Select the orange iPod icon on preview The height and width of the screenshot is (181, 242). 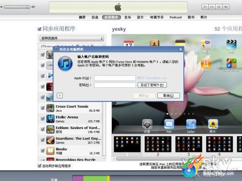pos(206,63)
